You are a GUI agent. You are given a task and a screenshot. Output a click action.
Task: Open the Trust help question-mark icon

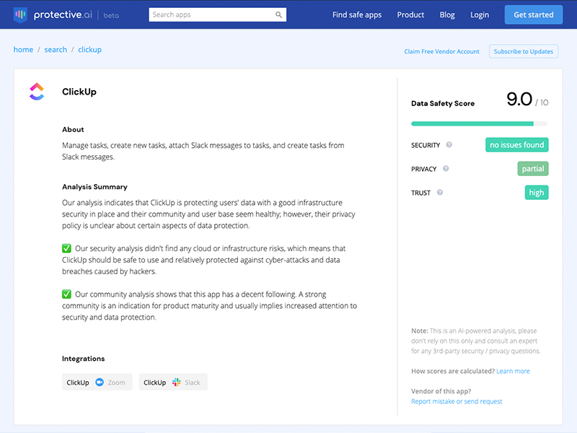click(440, 192)
